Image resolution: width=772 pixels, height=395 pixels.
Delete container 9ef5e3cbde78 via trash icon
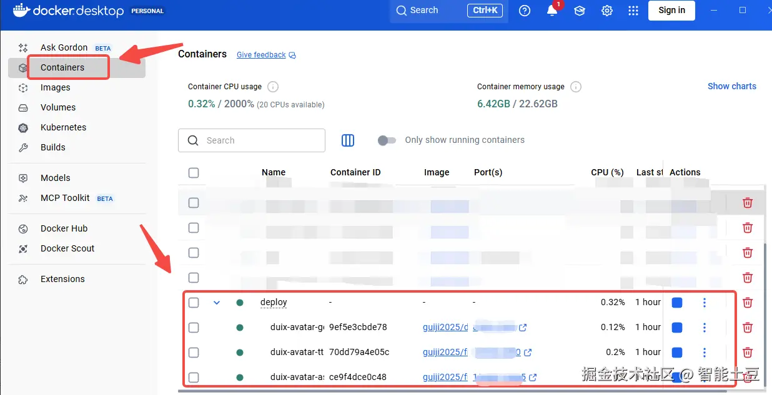[x=748, y=327]
